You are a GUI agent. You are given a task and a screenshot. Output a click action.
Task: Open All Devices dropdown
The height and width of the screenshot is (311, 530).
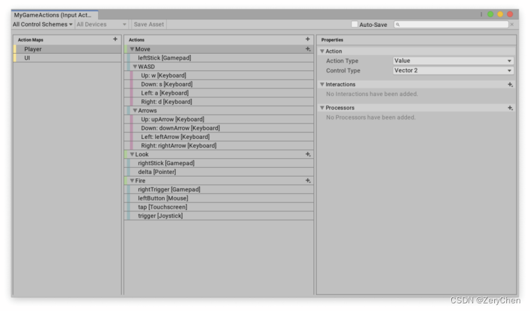coord(101,24)
